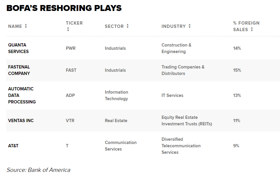Sort table by the NAME column header
Viewport: 280px width, 179px height.
[15, 26]
